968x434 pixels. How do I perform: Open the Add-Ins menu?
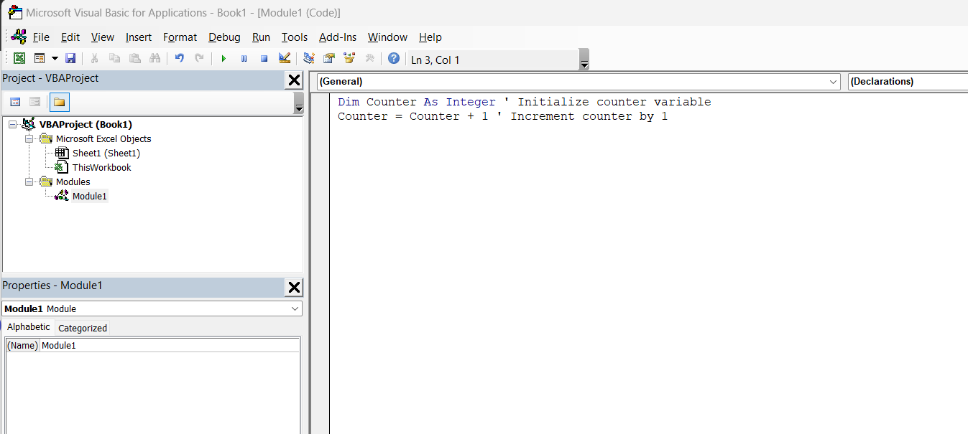[x=338, y=37]
